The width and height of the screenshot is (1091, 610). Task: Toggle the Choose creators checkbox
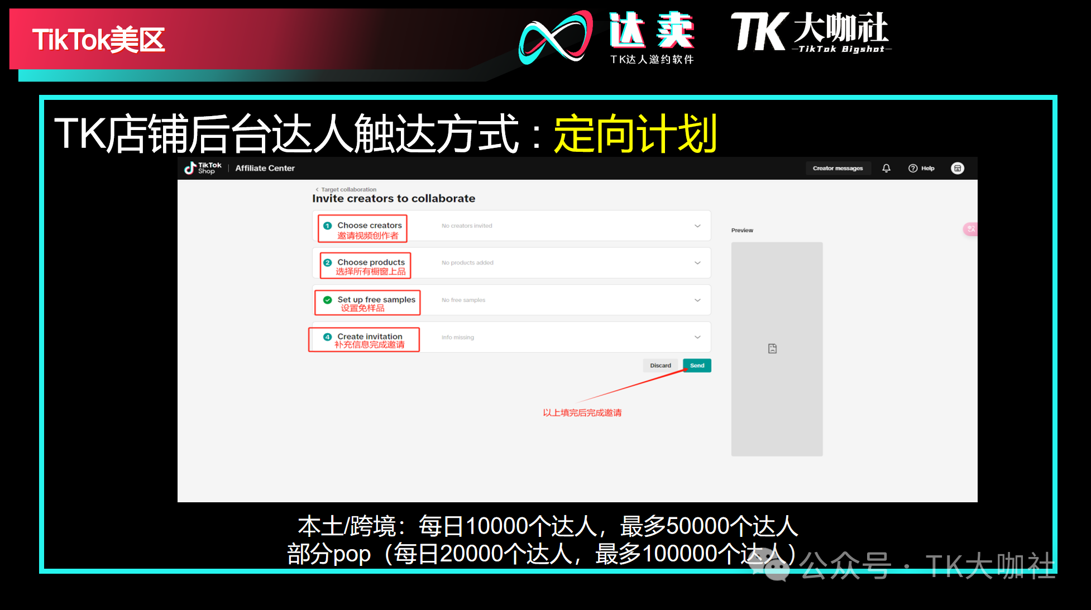click(327, 225)
